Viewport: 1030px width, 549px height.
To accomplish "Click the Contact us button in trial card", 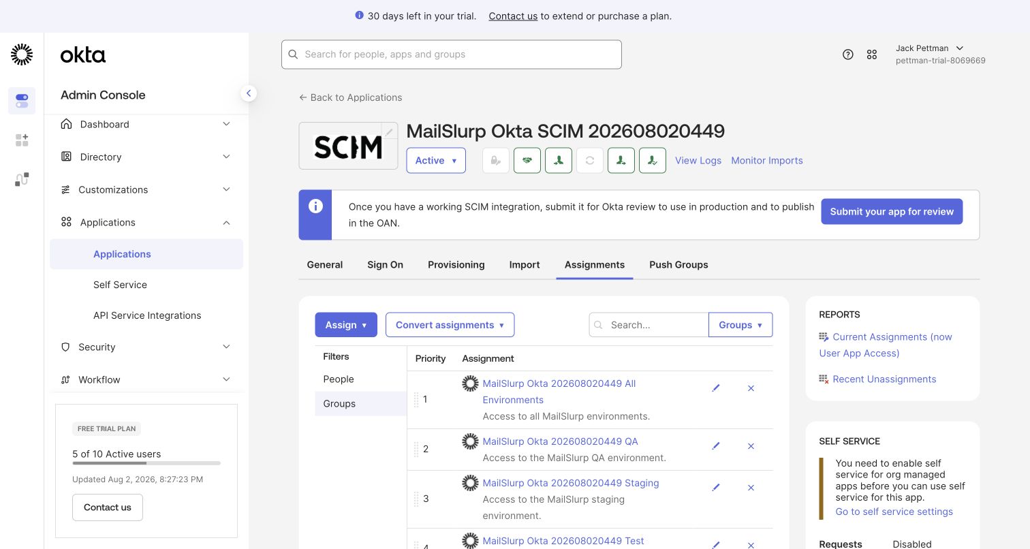I will 108,507.
